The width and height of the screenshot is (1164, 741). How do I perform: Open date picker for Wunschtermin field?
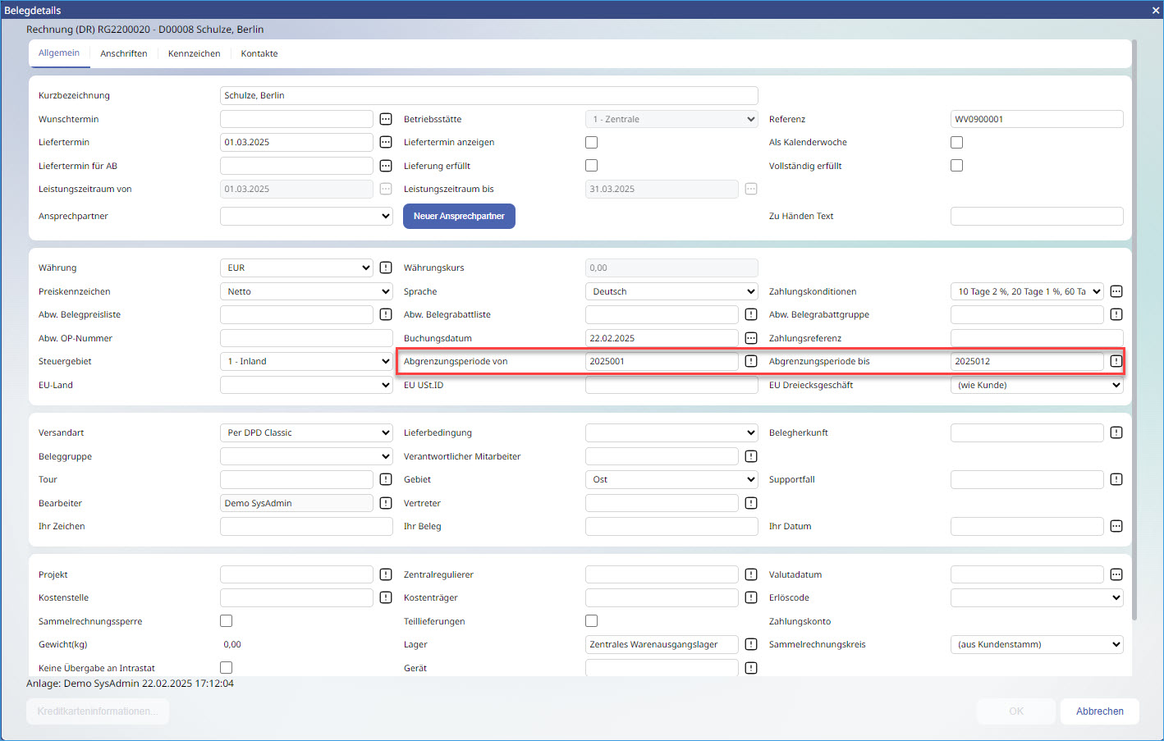click(x=386, y=119)
